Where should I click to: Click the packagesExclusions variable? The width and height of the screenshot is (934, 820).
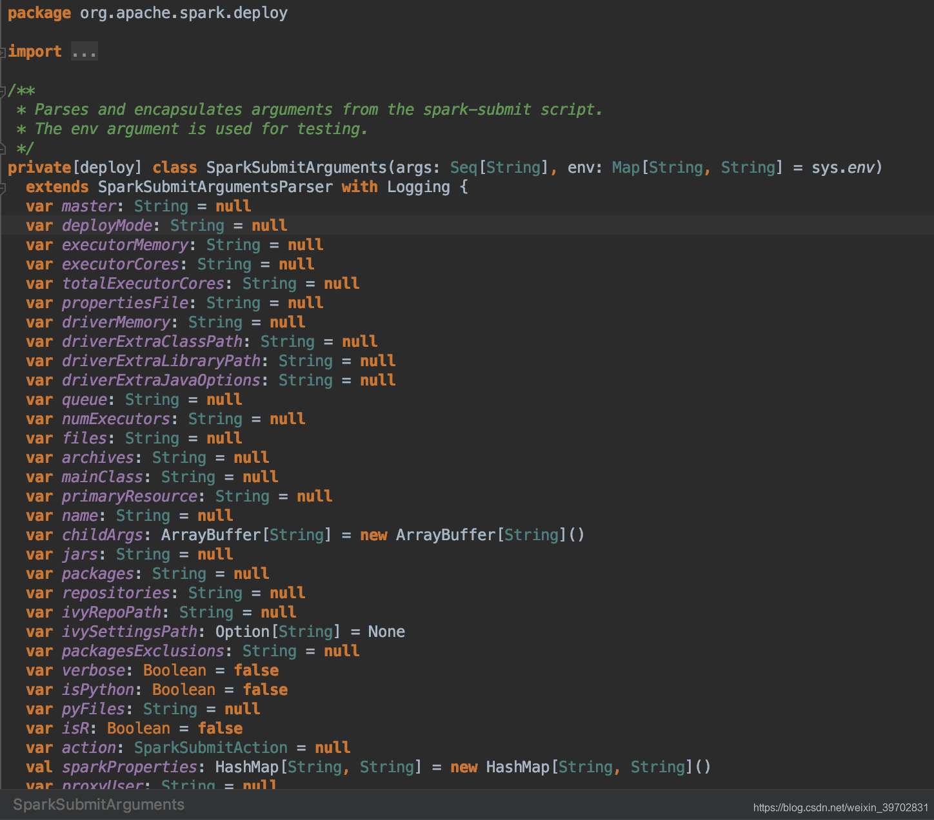tap(143, 651)
